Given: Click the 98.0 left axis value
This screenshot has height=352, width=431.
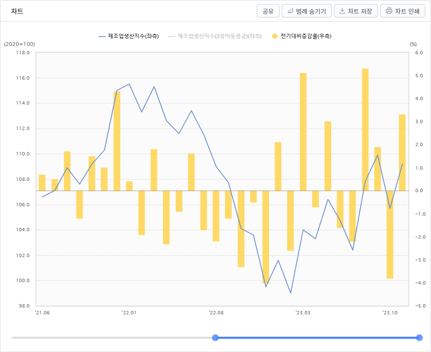Looking at the screenshot, I should tap(24, 306).
